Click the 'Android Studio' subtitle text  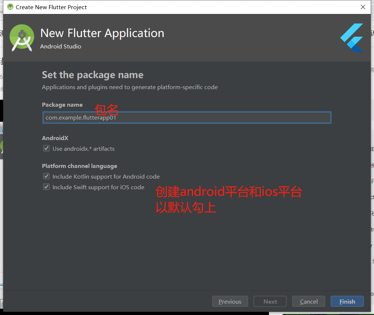[61, 47]
